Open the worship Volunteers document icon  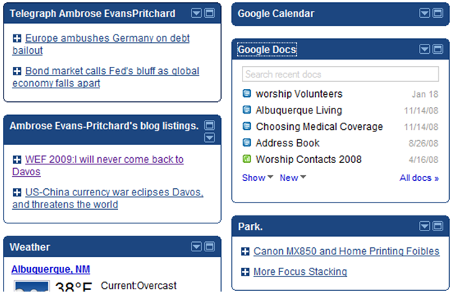coord(247,93)
